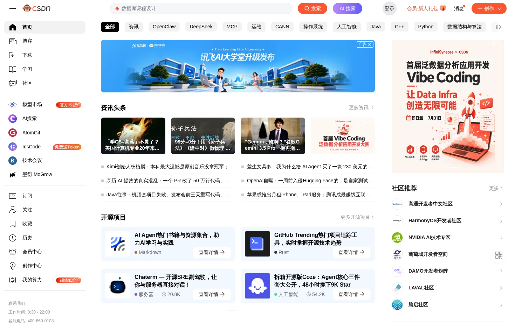Open the 历史 clock icon
515x323 pixels.
(x=13, y=238)
